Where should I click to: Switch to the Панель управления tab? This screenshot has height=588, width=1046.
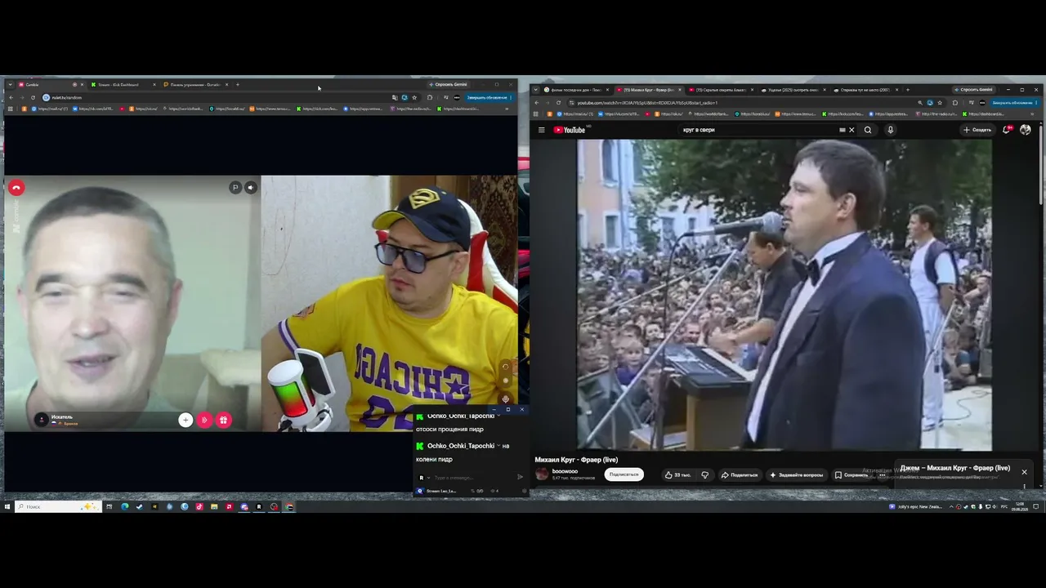pos(196,84)
